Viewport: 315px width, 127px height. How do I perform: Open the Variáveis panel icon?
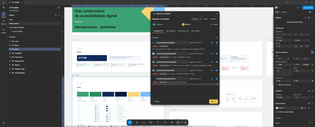3,30
